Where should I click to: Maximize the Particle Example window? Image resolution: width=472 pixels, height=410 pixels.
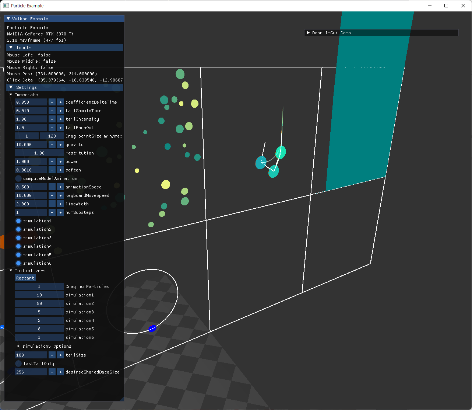click(x=446, y=6)
